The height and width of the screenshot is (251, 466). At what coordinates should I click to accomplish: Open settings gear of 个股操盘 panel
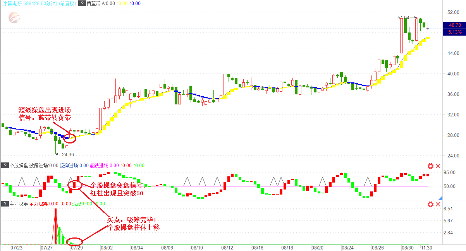pyautogui.click(x=430, y=166)
